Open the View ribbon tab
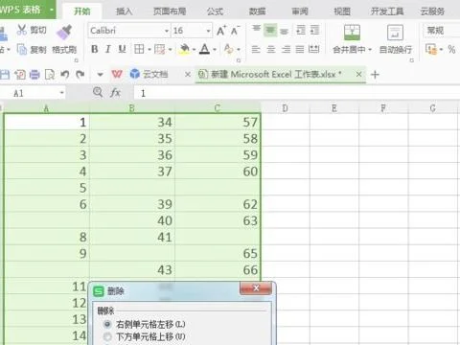The image size is (460, 345). [x=342, y=11]
